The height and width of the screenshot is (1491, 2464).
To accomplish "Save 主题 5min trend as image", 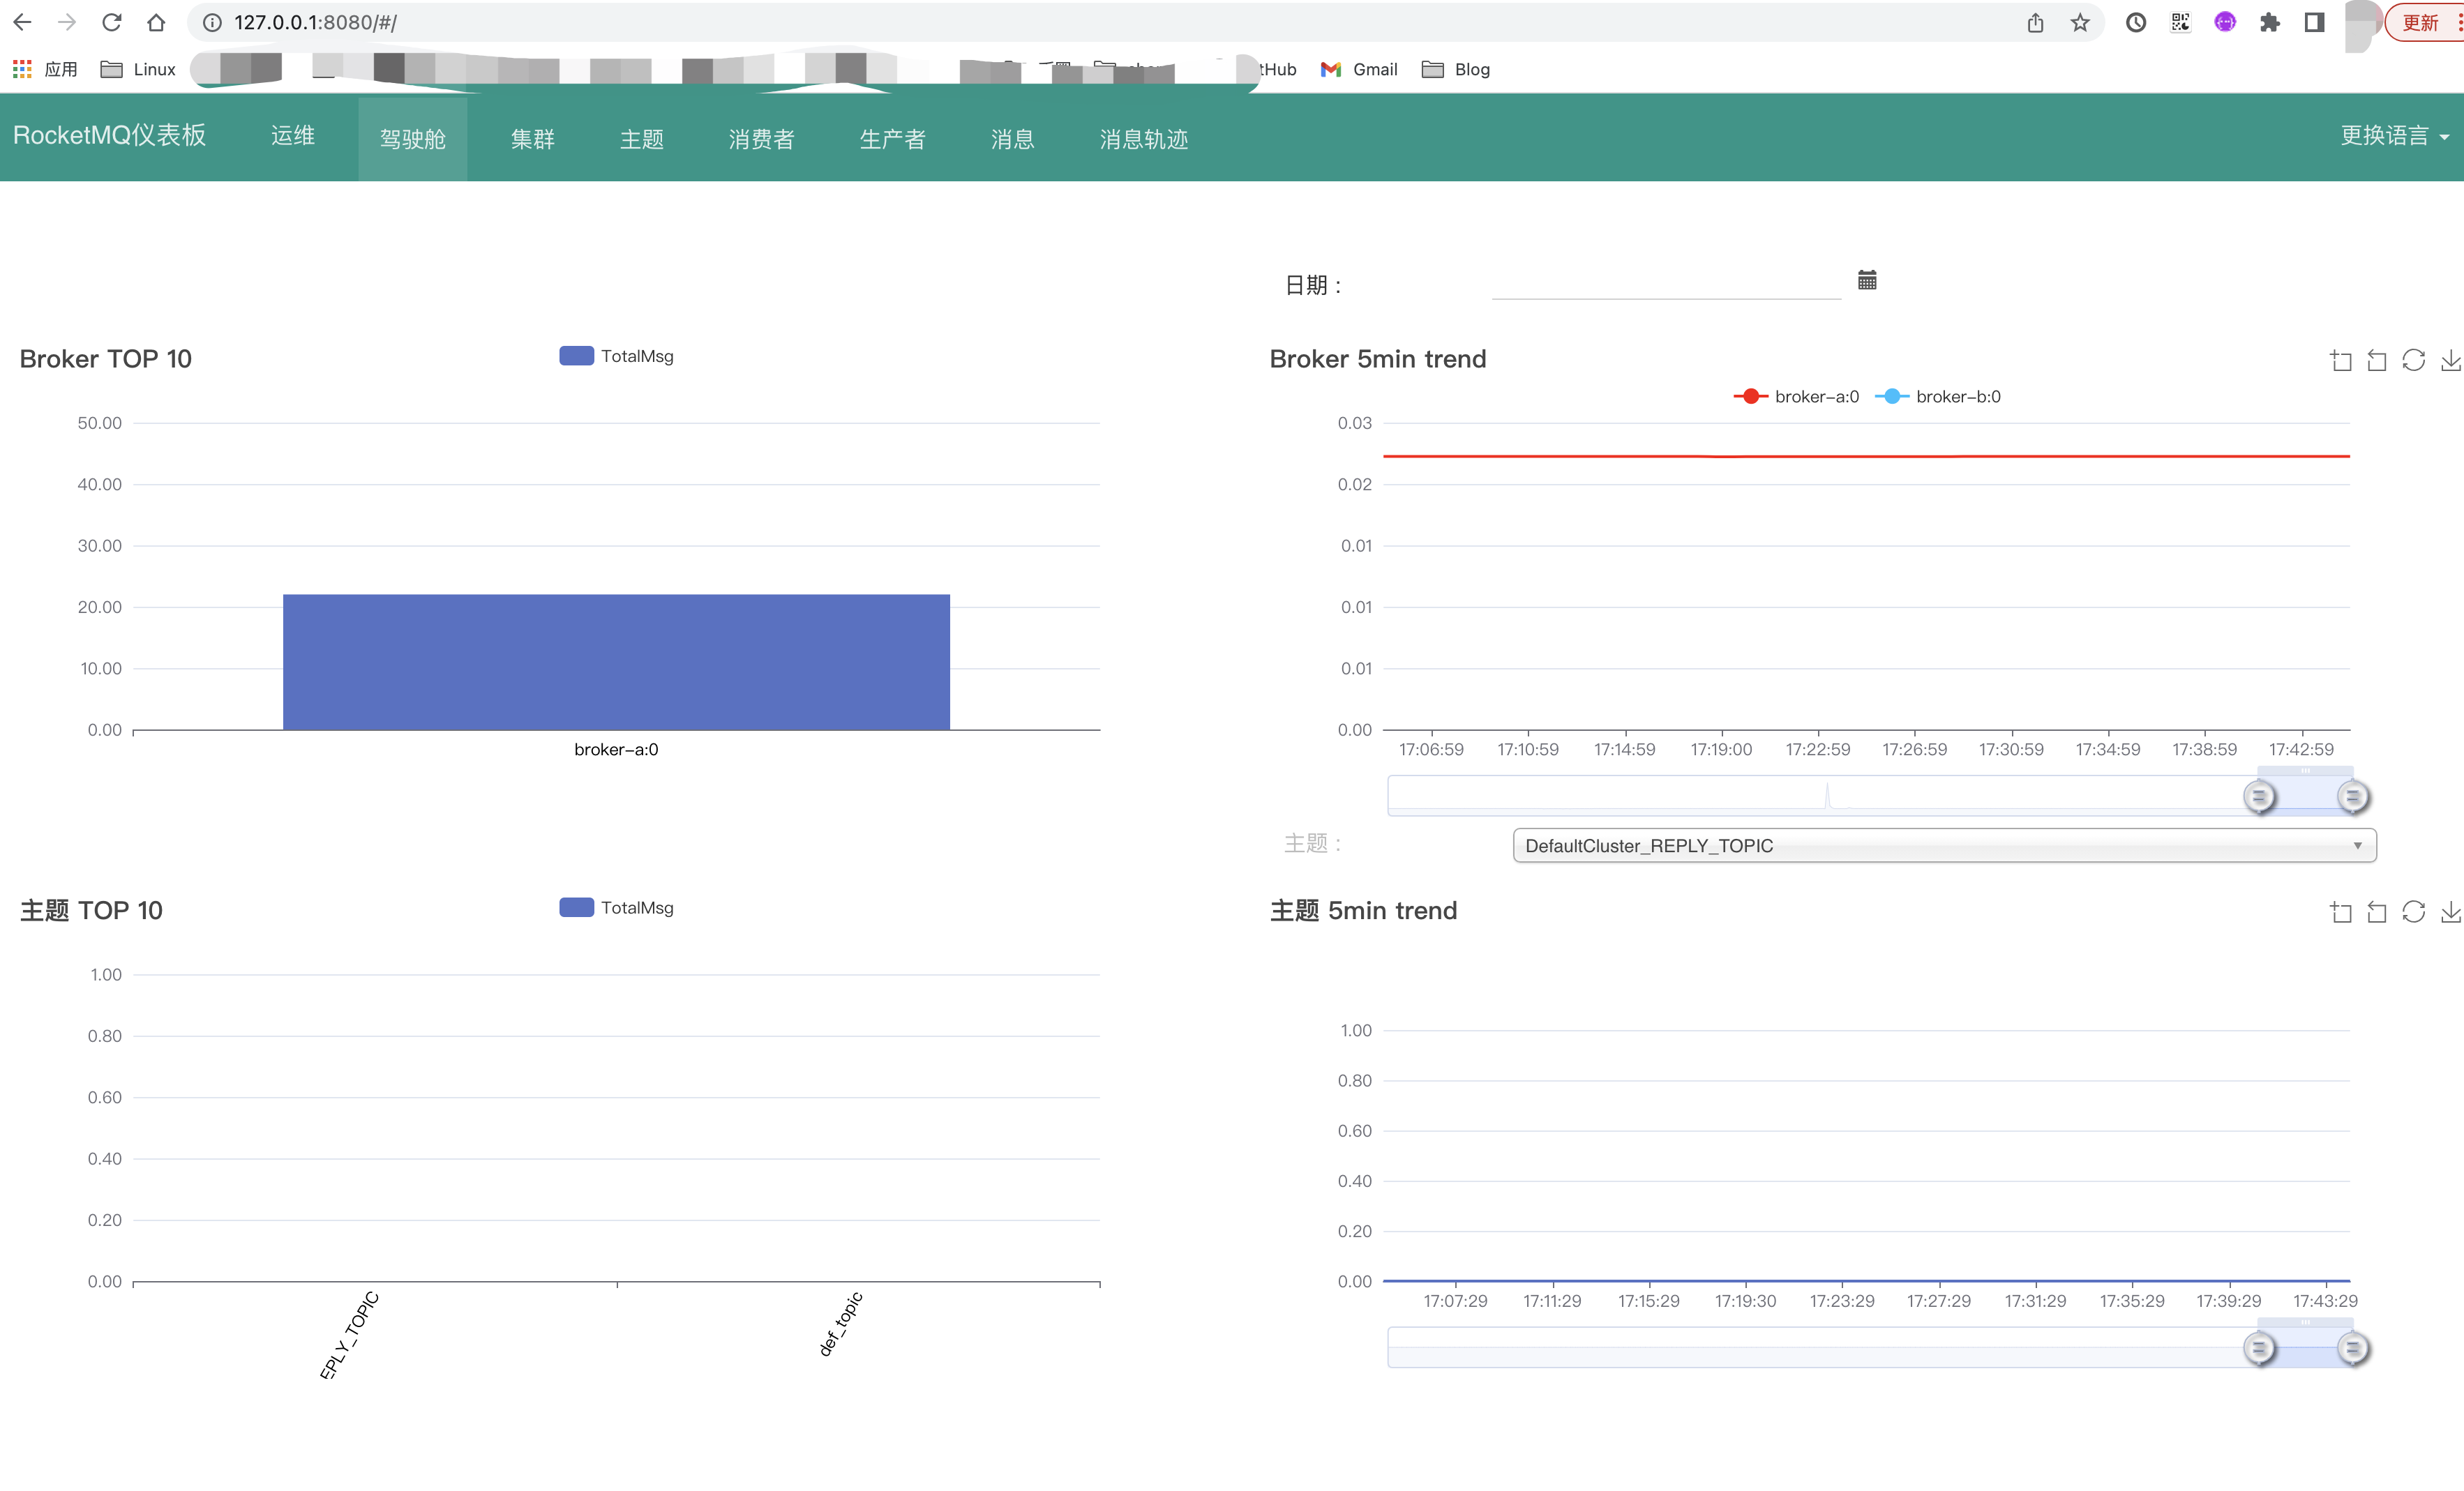I will point(2451,911).
